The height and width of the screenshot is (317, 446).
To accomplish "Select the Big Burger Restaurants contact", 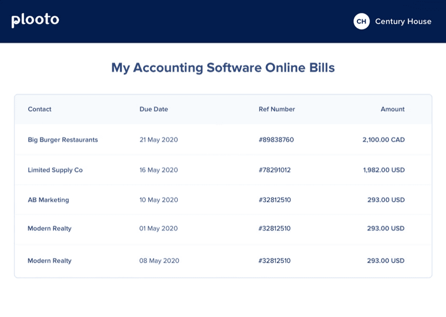I will click(63, 140).
